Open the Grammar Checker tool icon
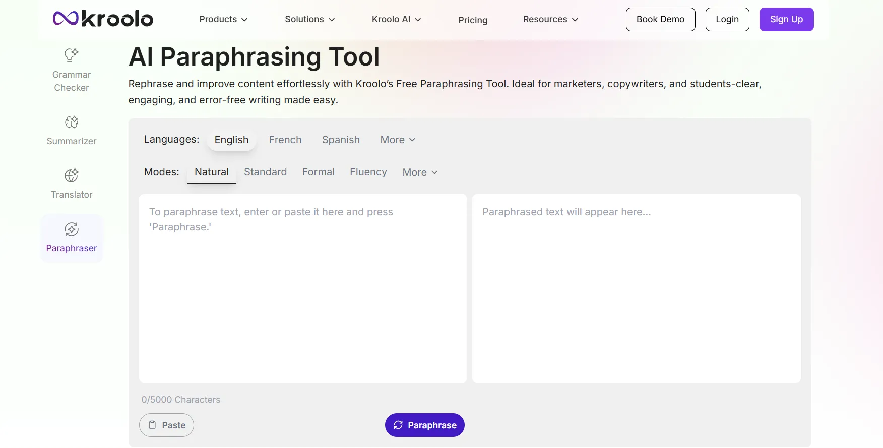This screenshot has width=883, height=448. [x=71, y=54]
